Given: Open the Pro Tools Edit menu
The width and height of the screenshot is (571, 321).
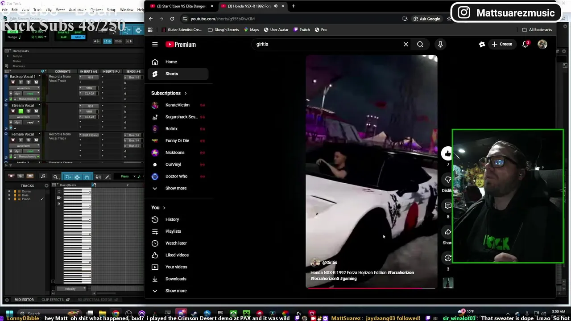Looking at the screenshot, I should [x=15, y=10].
